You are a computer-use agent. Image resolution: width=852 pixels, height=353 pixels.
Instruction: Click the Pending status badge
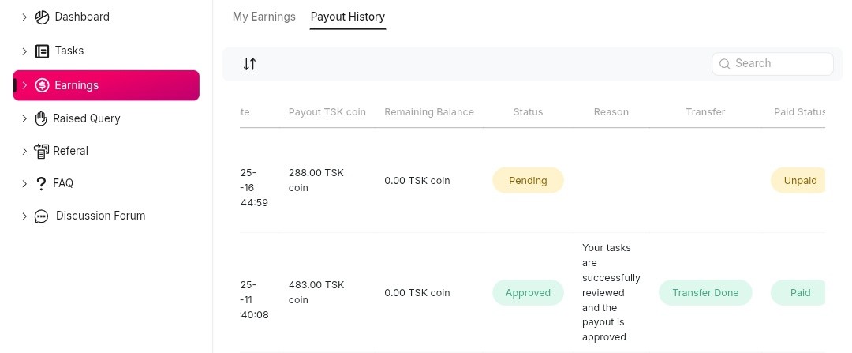(x=528, y=180)
